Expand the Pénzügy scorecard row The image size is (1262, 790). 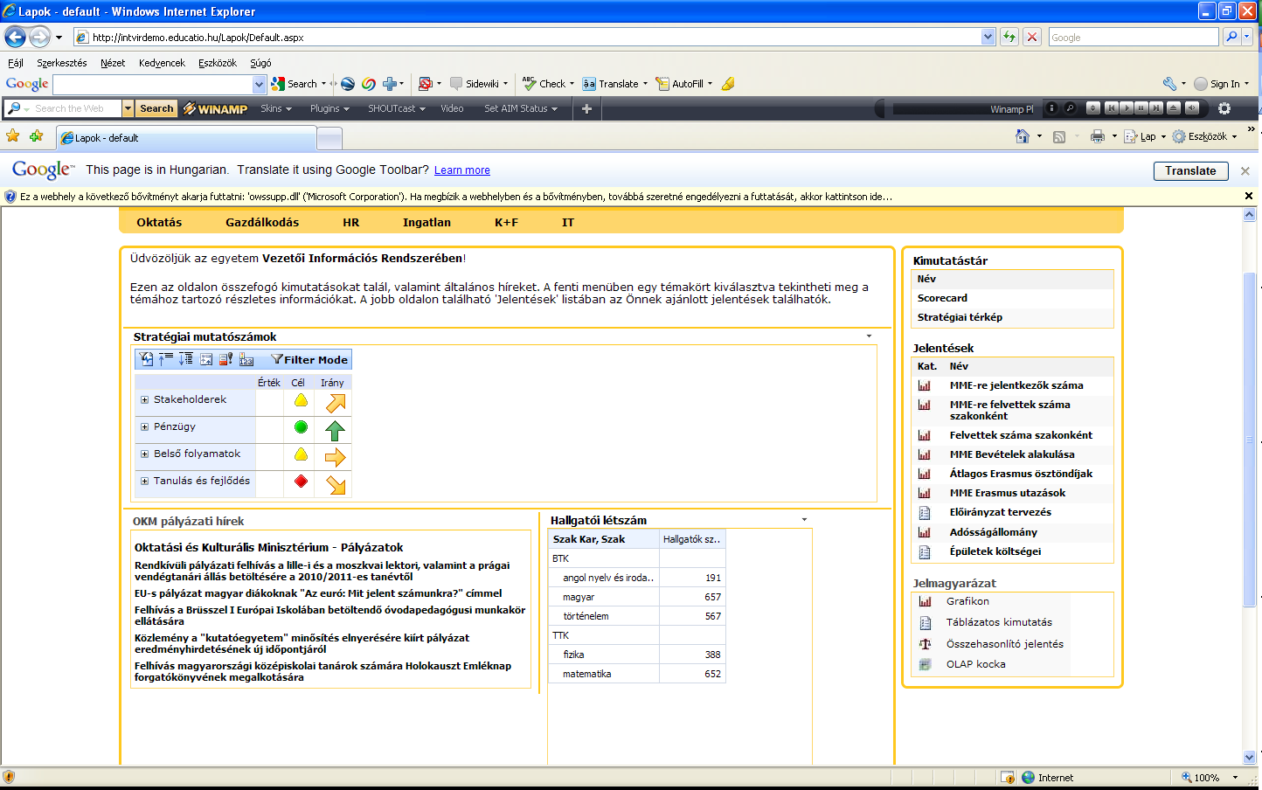pyautogui.click(x=144, y=426)
